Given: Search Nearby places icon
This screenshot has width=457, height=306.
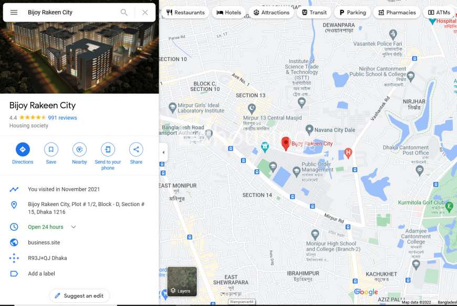Looking at the screenshot, I should [79, 149].
